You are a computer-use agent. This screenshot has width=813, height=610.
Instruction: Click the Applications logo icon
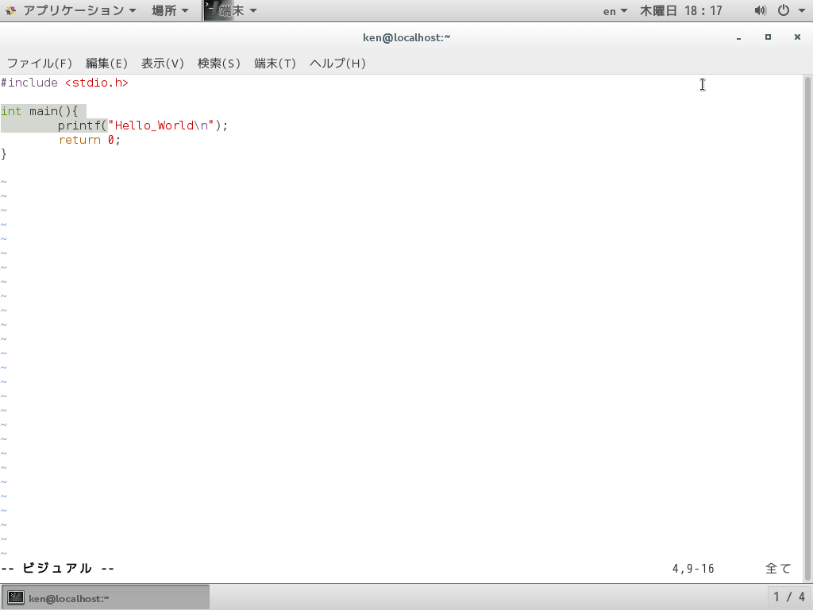coord(11,10)
